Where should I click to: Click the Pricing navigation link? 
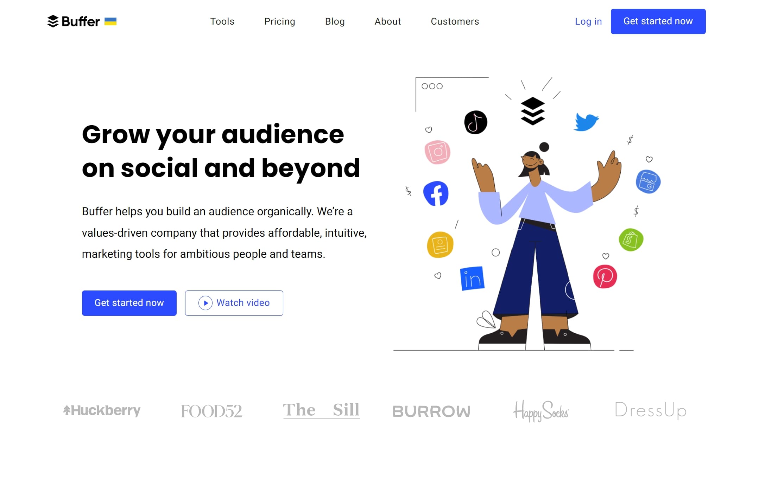pos(279,21)
